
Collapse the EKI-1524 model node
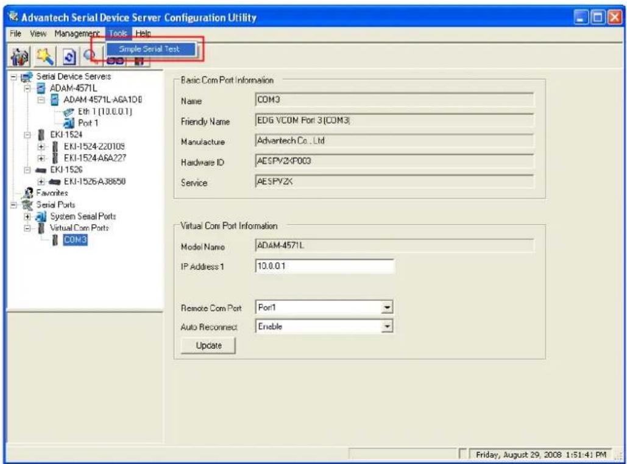27,135
